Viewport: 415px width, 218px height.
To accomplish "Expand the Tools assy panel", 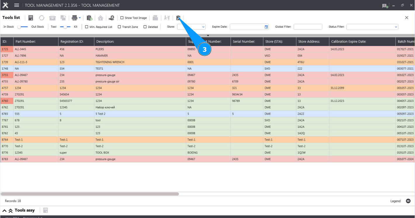I will (5, 210).
